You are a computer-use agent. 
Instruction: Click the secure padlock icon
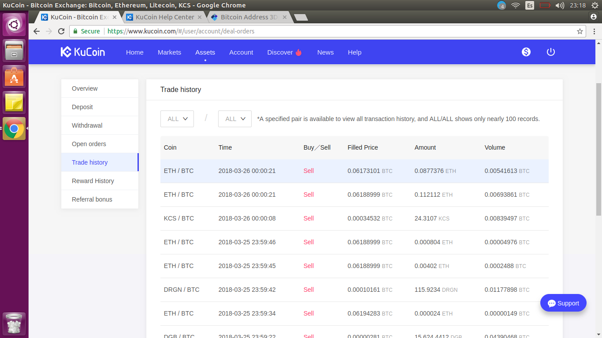click(x=75, y=31)
